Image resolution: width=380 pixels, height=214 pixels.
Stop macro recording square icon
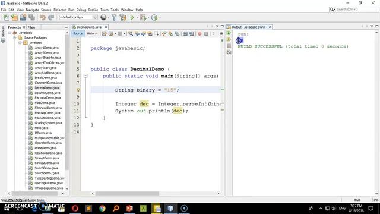(206, 34)
